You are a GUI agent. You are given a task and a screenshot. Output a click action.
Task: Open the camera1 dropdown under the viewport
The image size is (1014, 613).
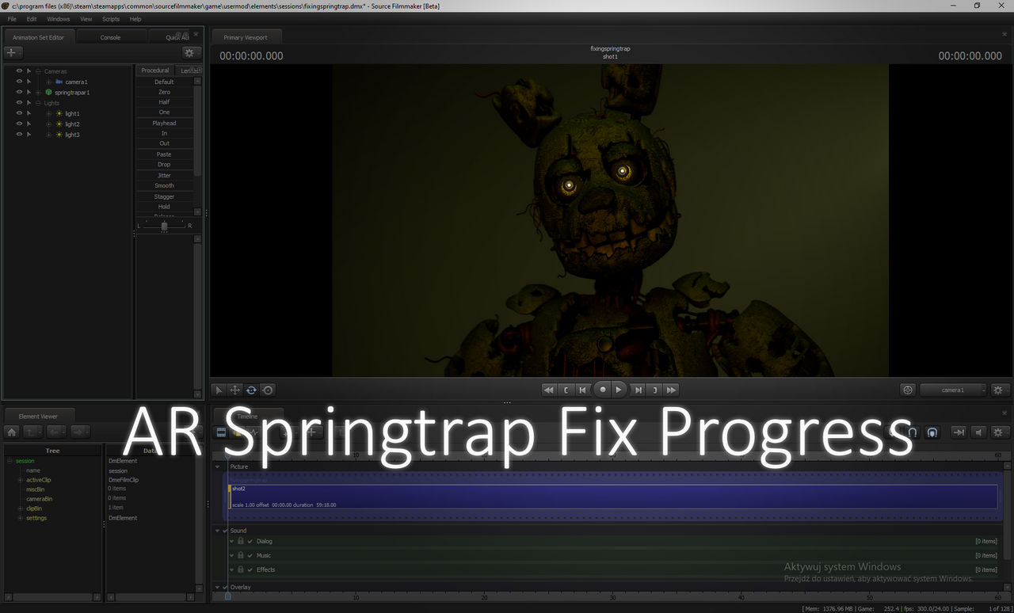click(954, 390)
